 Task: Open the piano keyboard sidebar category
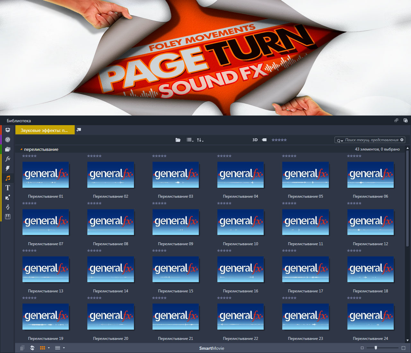tap(8, 217)
